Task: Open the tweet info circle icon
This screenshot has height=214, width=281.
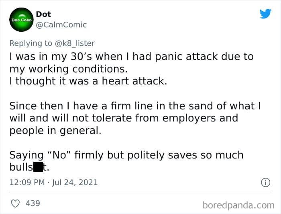Action: [x=265, y=182]
